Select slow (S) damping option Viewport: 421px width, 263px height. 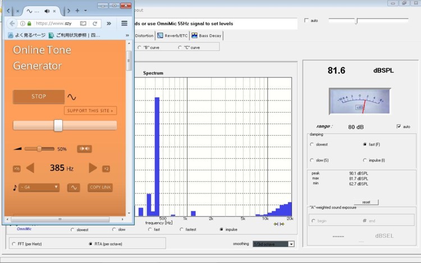[312, 160]
